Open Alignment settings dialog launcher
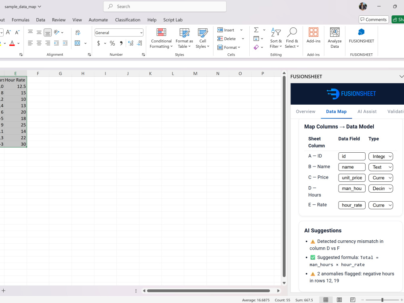The height and width of the screenshot is (303, 404). click(x=89, y=55)
